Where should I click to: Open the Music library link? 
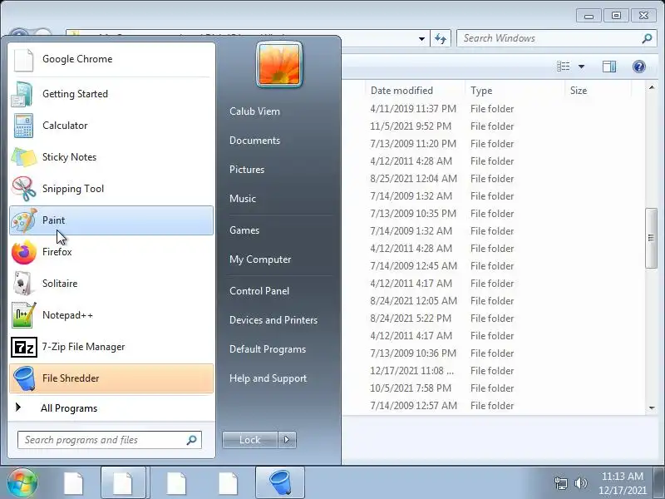pyautogui.click(x=243, y=199)
